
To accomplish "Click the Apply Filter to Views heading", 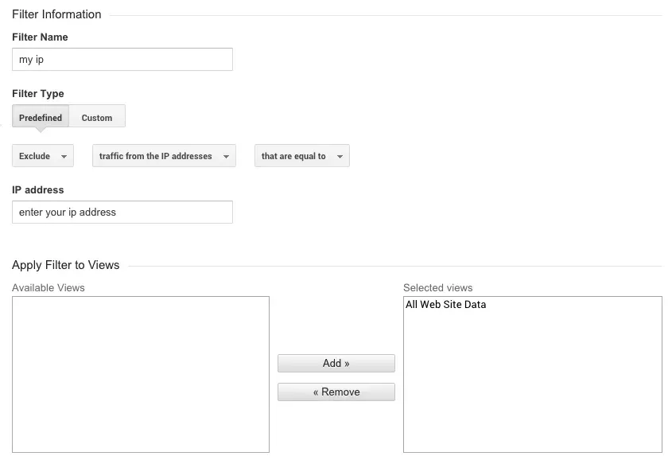I will pyautogui.click(x=64, y=264).
